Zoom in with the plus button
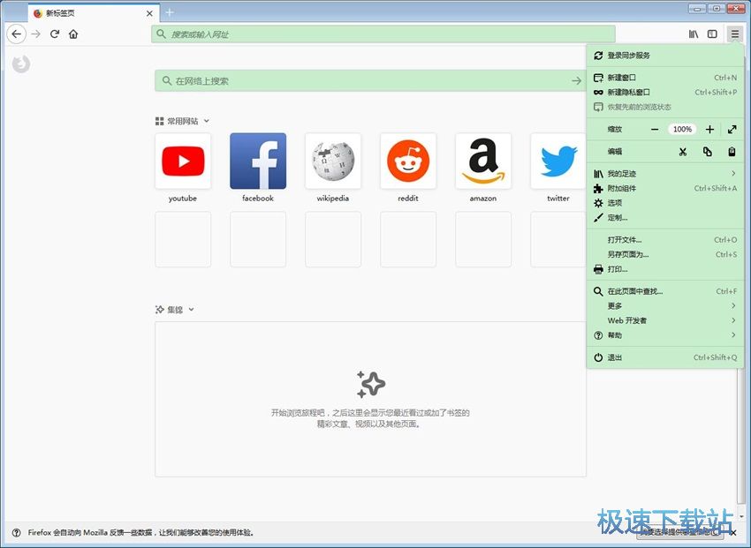Viewport: 751px width, 548px height. click(x=709, y=129)
